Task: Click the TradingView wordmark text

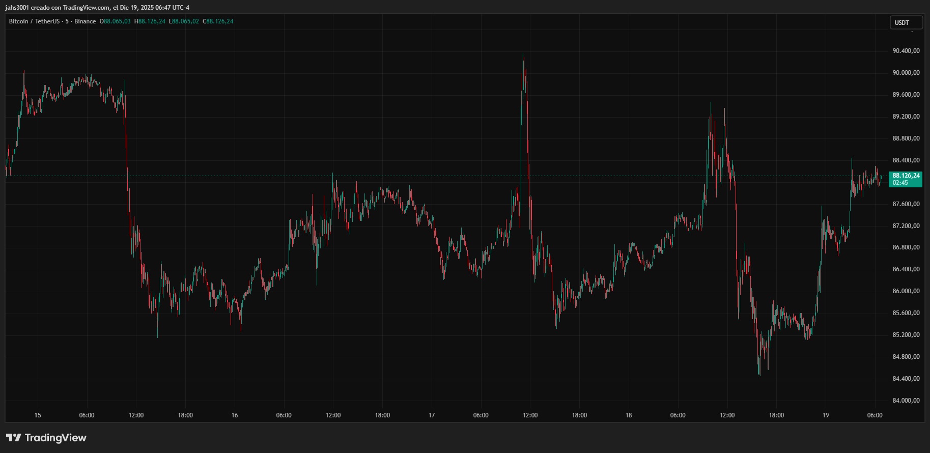Action: point(55,438)
